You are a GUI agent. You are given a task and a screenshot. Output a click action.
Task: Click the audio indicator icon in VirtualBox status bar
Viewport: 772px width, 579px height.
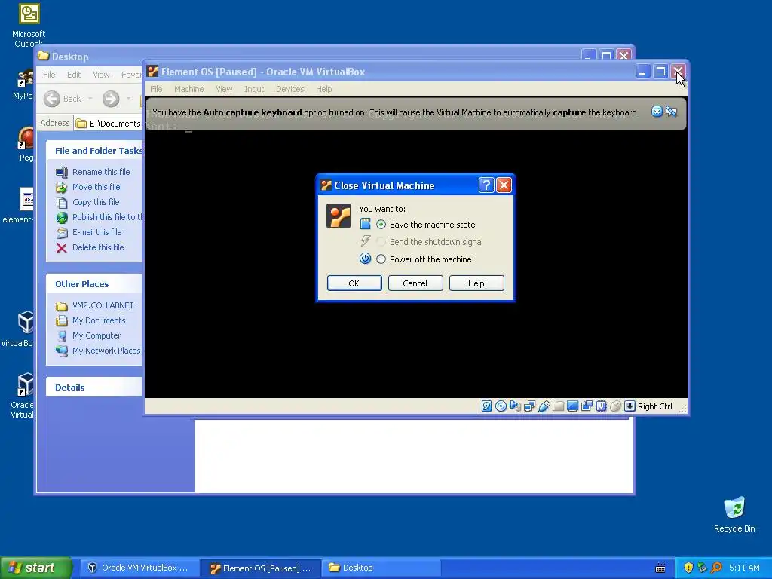515,406
